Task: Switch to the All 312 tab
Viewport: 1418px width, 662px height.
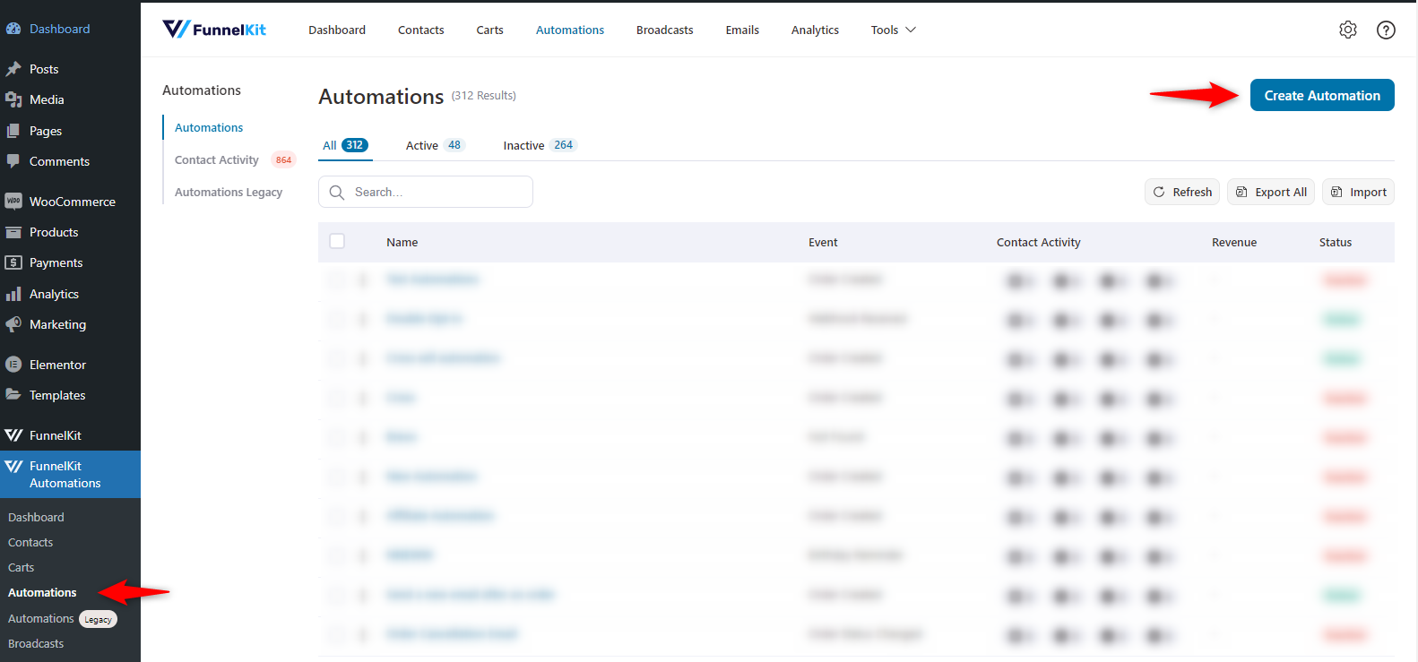Action: pos(345,145)
